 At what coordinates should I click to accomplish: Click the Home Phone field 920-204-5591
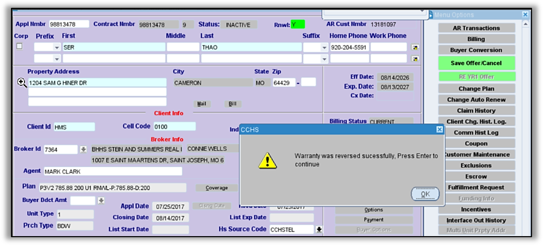click(349, 48)
